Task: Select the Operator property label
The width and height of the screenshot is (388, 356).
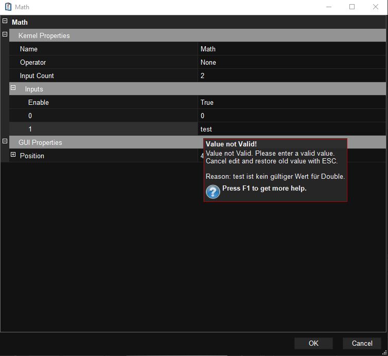Action: (33, 62)
